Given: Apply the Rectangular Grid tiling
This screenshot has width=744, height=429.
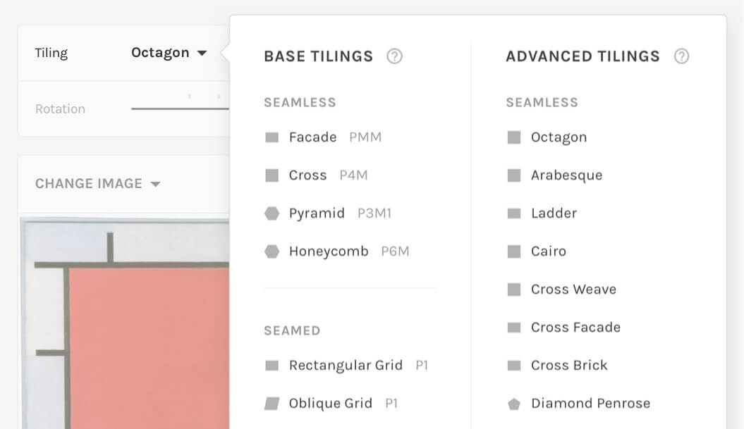Looking at the screenshot, I should coord(346,365).
